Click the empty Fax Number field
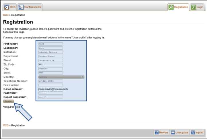 [x=50, y=85]
